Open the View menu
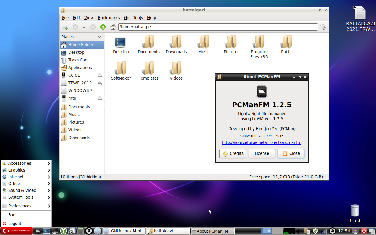Viewport: 376px width, 235px height. tap(89, 18)
